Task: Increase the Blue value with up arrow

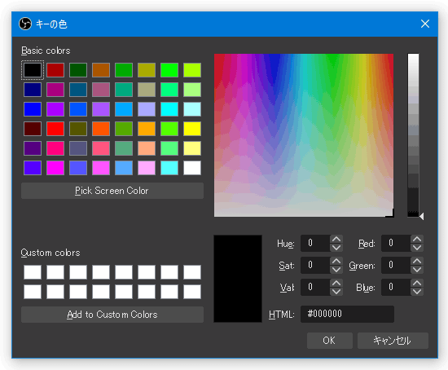Action: coord(417,284)
